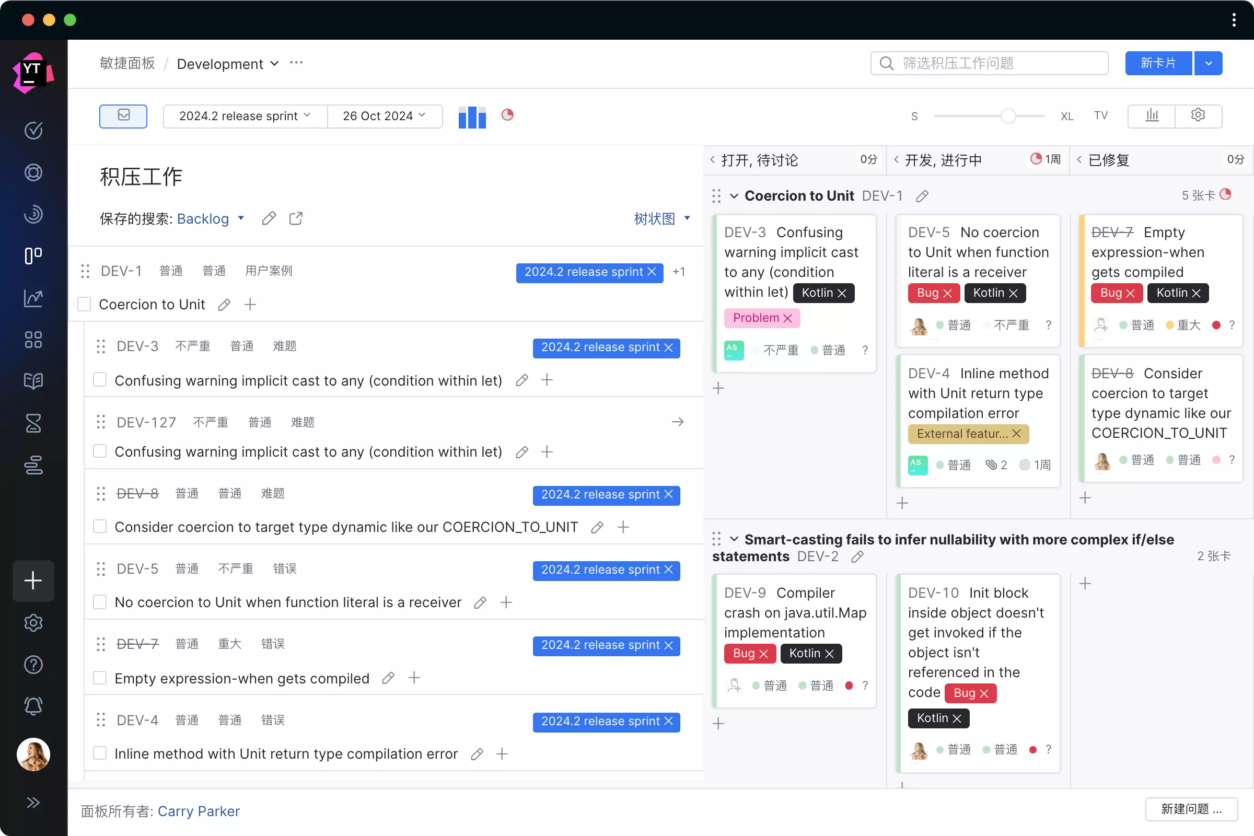
Task: Click the tree view icon for backlog
Action: (653, 218)
